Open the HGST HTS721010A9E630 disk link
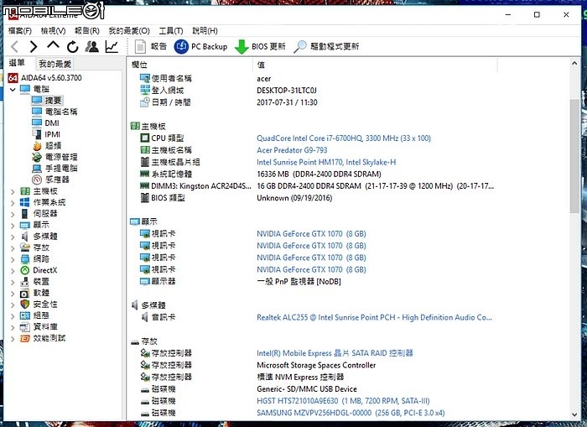587x427 pixels. pos(343,401)
